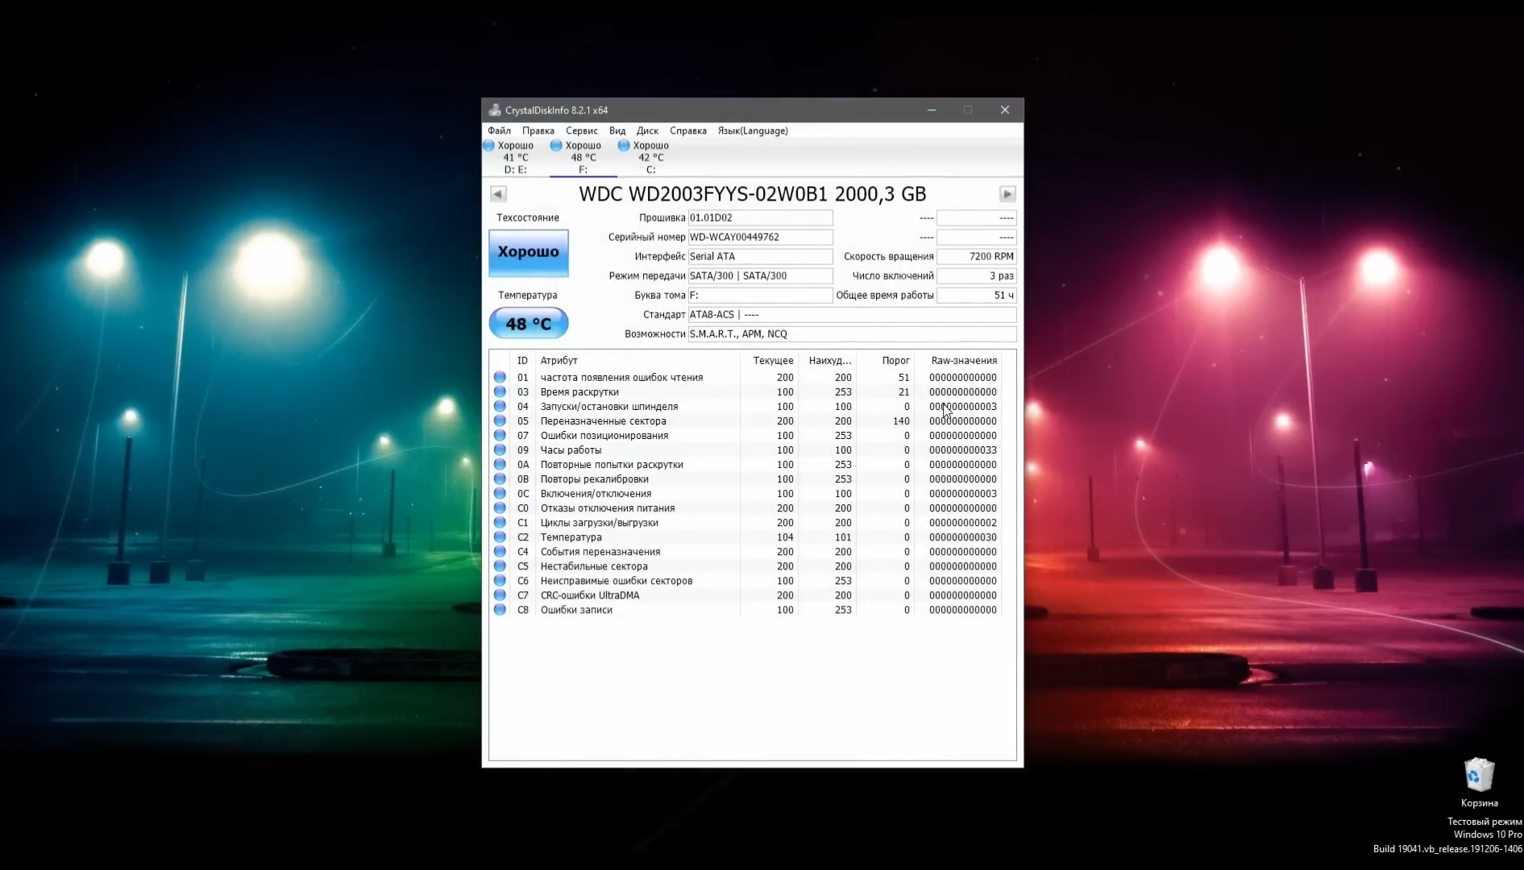Viewport: 1524px width, 870px height.
Task: Open the Правка menu
Action: (x=538, y=130)
